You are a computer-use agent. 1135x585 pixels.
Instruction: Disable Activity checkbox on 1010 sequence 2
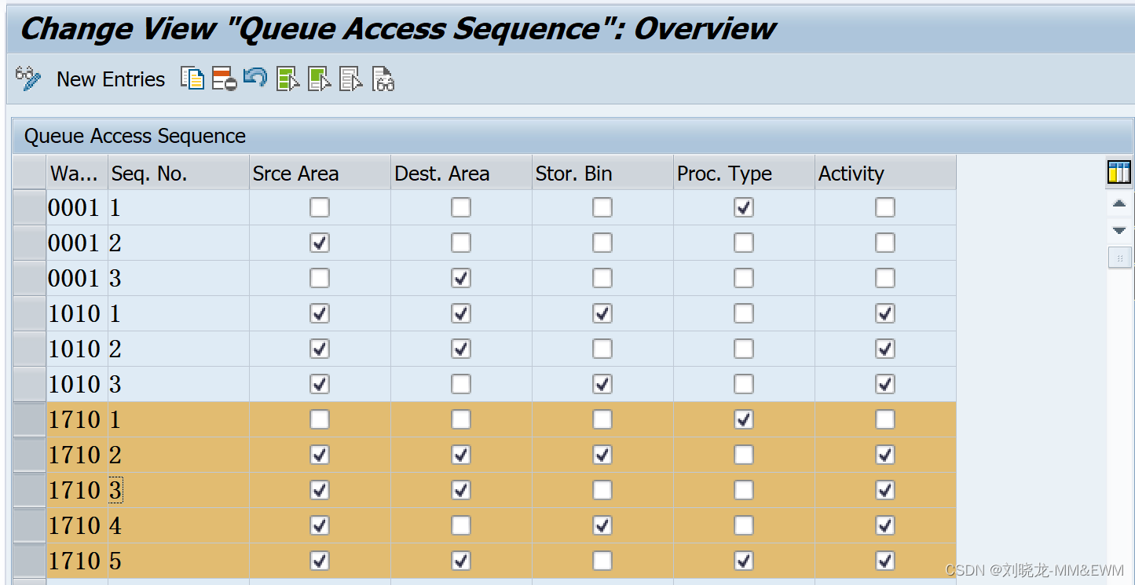[x=884, y=348]
